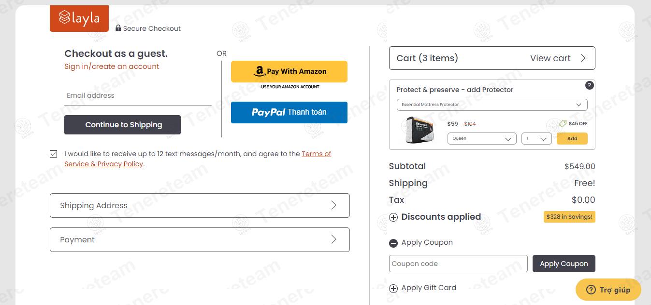This screenshot has width=651, height=305.
Task: Click the Coupon code input field
Action: click(x=458, y=264)
